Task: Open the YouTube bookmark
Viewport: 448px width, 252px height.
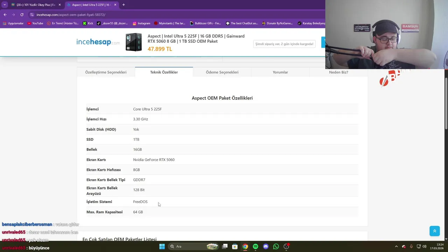Action: point(35,23)
